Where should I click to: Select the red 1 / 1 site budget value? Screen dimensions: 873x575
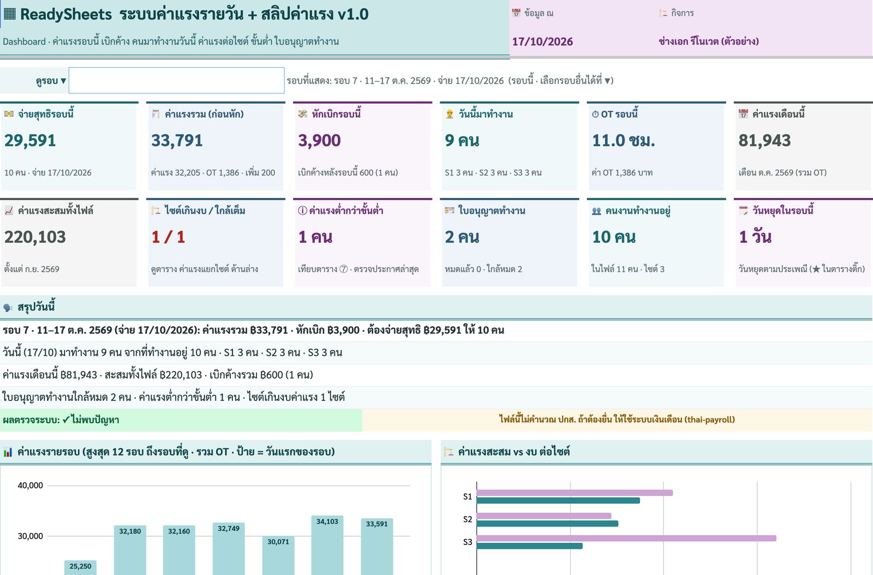(168, 237)
